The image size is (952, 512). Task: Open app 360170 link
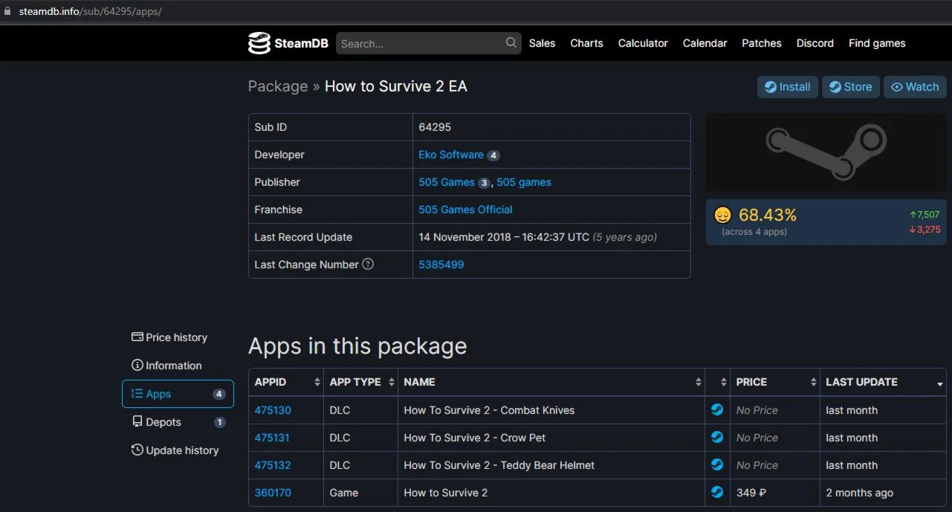point(273,493)
